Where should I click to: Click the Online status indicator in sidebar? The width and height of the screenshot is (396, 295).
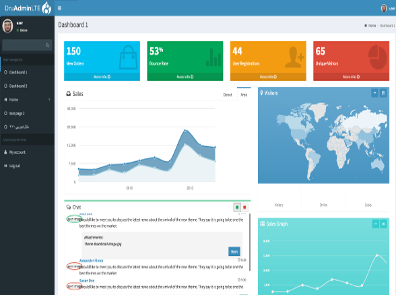click(x=22, y=30)
